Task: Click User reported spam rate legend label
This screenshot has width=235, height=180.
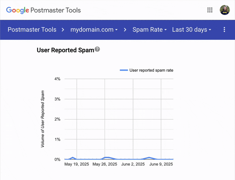Action: click(x=151, y=70)
